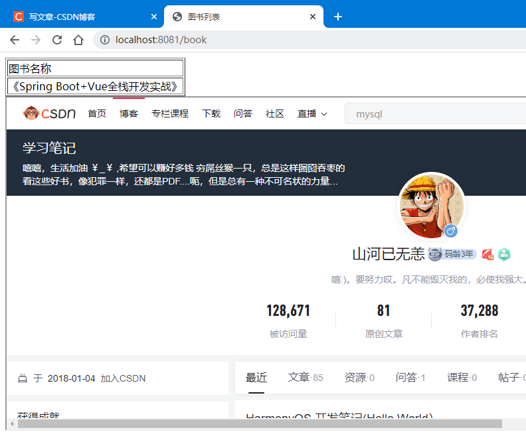Open 首页 in CSDN navigation
This screenshot has width=526, height=440.
97,113
